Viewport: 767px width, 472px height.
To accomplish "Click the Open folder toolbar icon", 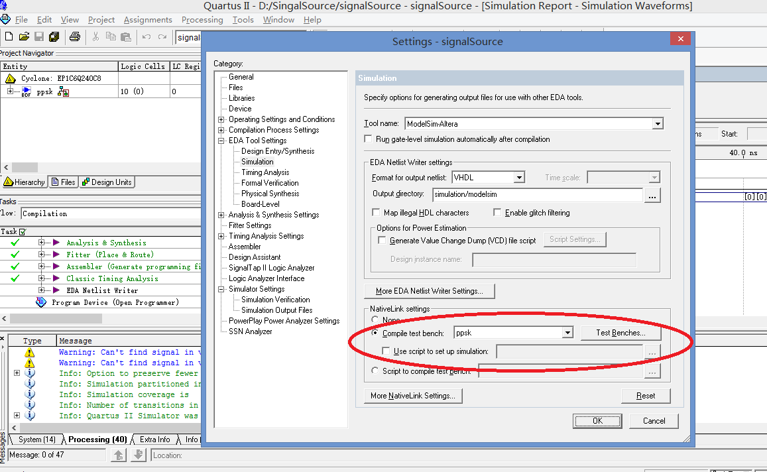I will pyautogui.click(x=24, y=36).
